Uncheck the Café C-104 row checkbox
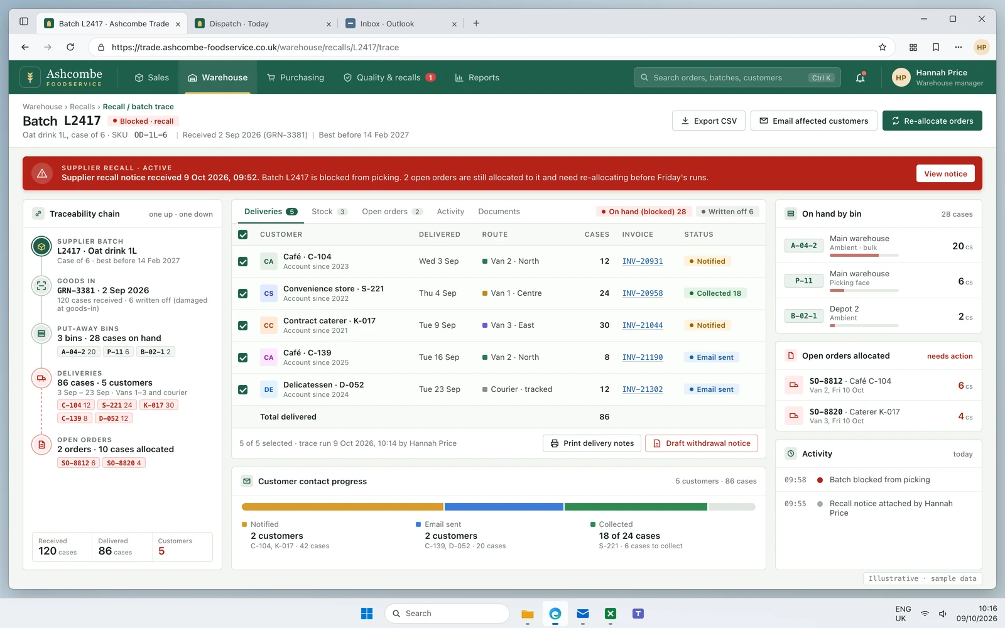Viewport: 1005px width, 628px height. 243,261
